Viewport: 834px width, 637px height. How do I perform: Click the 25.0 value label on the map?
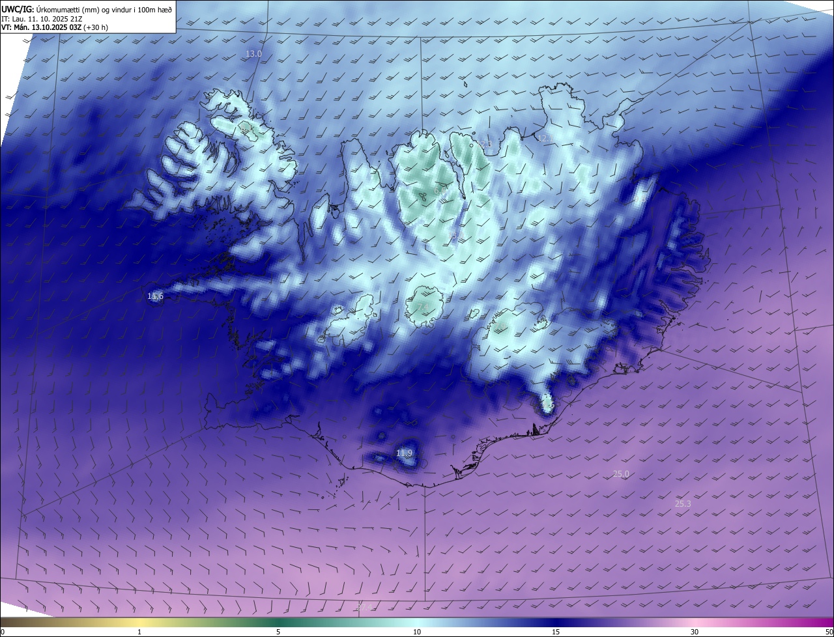[x=622, y=474]
